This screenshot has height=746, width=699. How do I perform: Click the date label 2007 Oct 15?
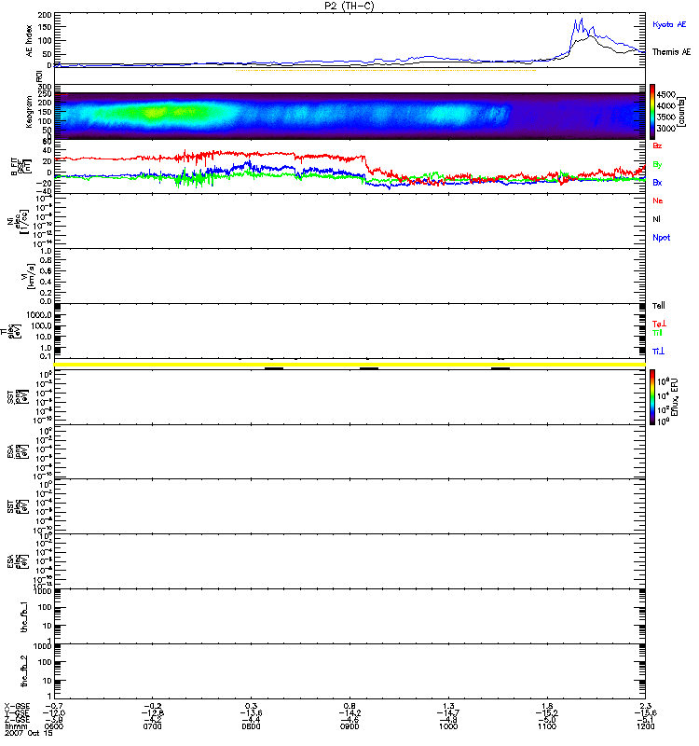click(29, 733)
